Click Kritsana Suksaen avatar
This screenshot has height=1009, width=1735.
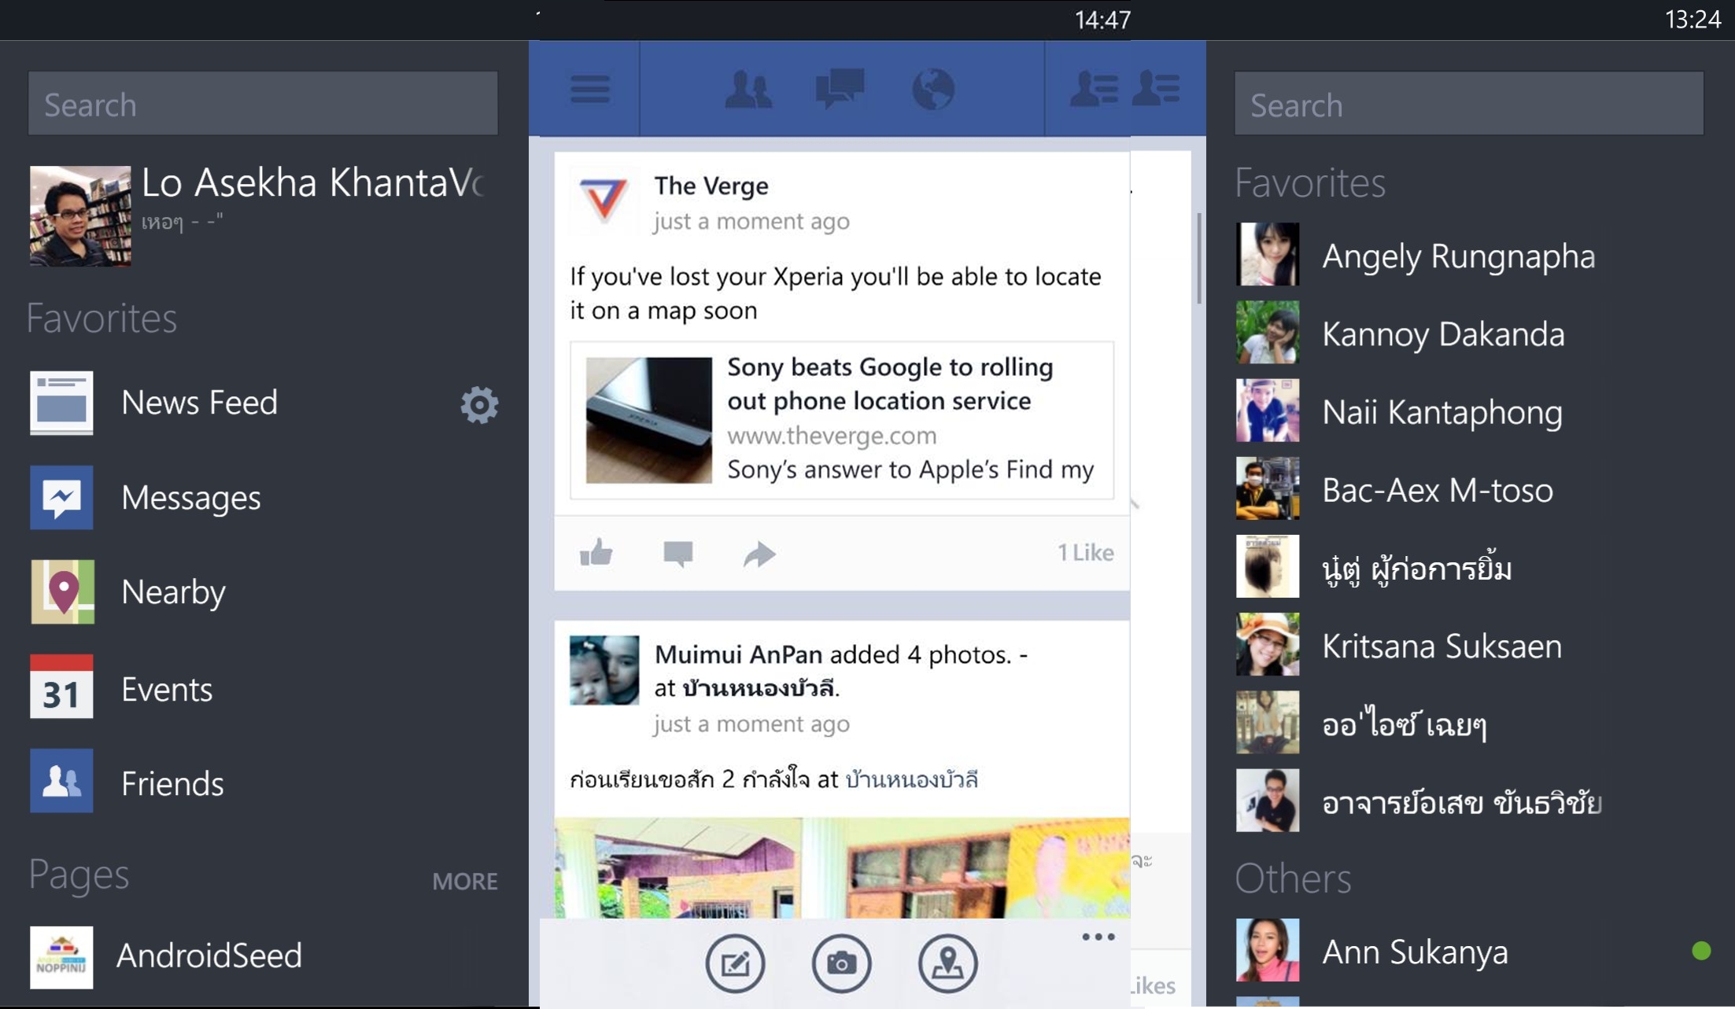pyautogui.click(x=1267, y=644)
